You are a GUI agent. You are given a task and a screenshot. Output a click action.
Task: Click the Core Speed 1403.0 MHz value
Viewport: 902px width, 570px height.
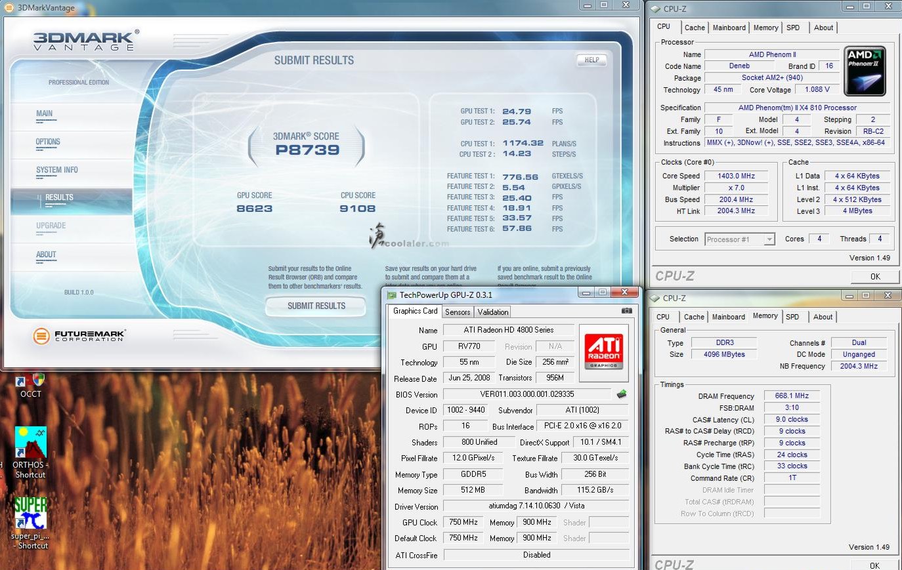(737, 176)
